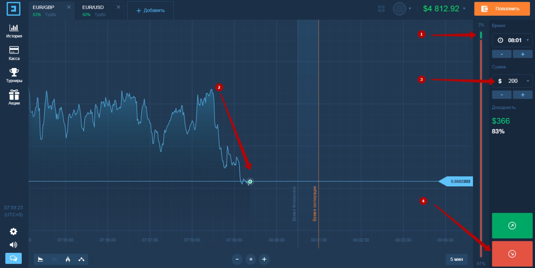Add a new asset with Добавить
The image size is (535, 268).
coord(150,10)
